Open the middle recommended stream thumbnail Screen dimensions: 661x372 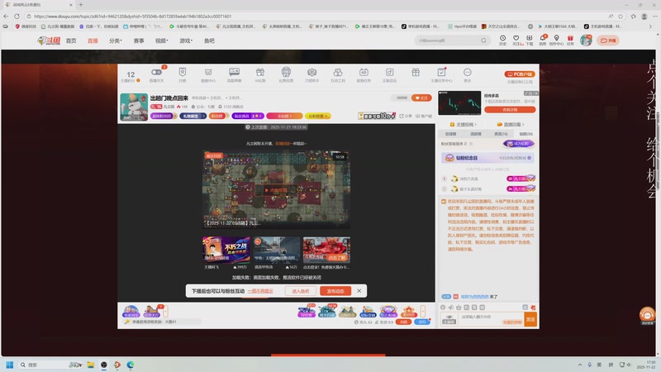click(x=276, y=250)
